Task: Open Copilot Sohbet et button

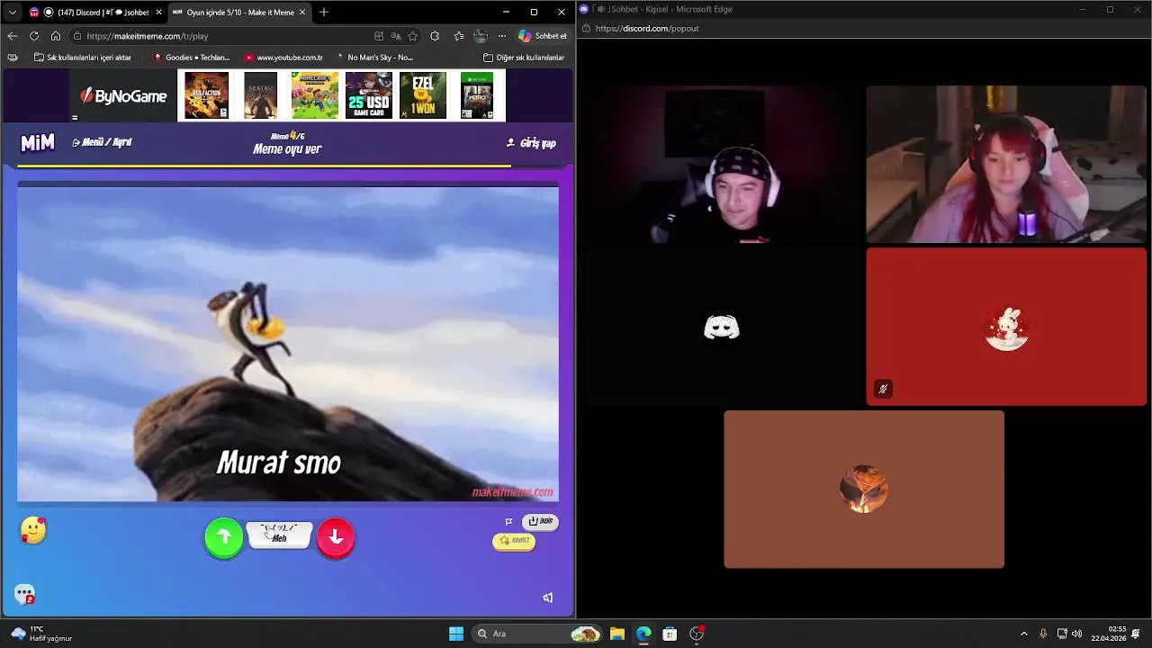Action: click(544, 36)
